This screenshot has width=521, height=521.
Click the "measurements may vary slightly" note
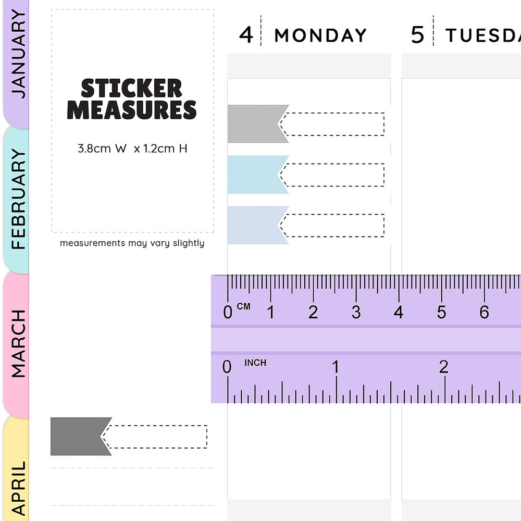click(x=132, y=243)
